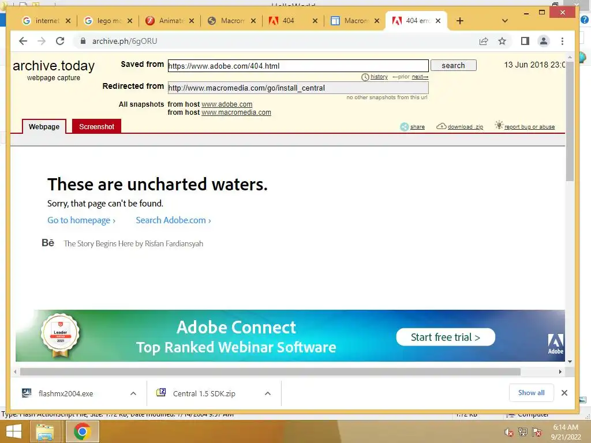This screenshot has height=443, width=591.
Task: View site information lock icon
Action: click(83, 41)
